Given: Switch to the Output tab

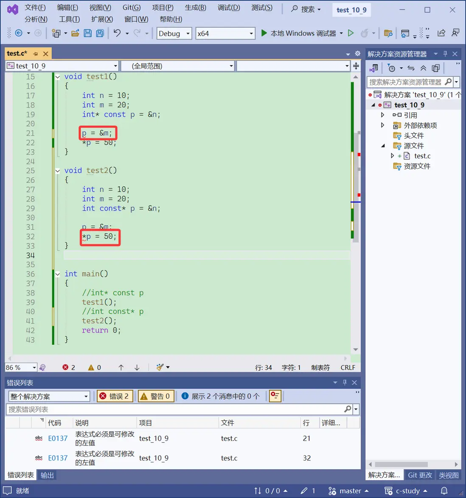Looking at the screenshot, I should 47,475.
